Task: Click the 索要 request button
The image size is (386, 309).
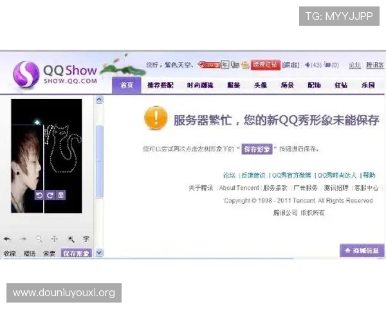Action: tap(50, 254)
